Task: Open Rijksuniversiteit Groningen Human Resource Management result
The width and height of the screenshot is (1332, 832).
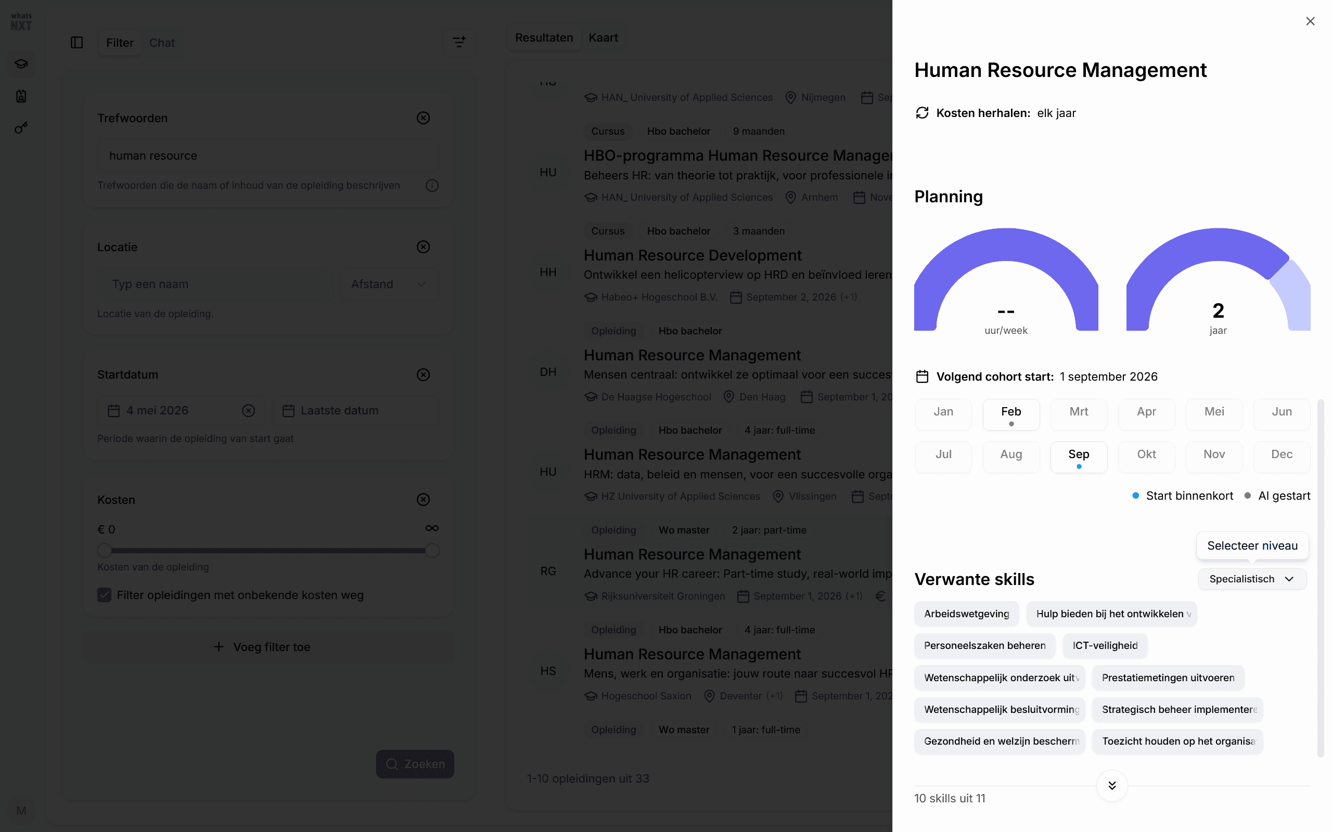Action: (x=692, y=555)
